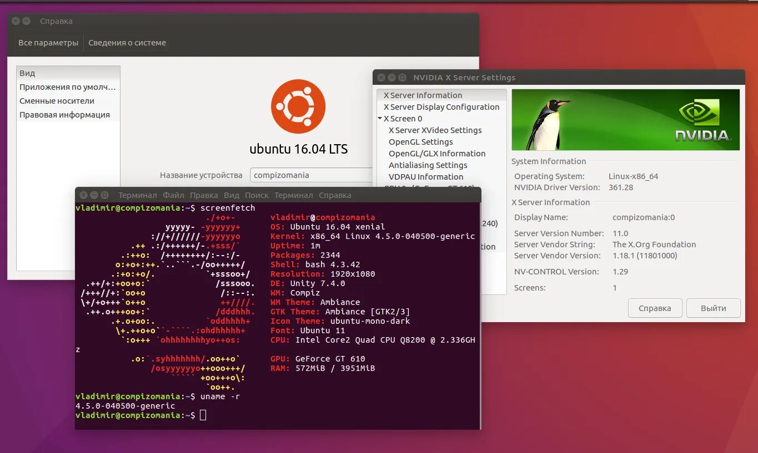Viewport: 758px width, 453px height.
Task: Click the 'ubuntu 16.04 LTS' heading
Action: [299, 149]
